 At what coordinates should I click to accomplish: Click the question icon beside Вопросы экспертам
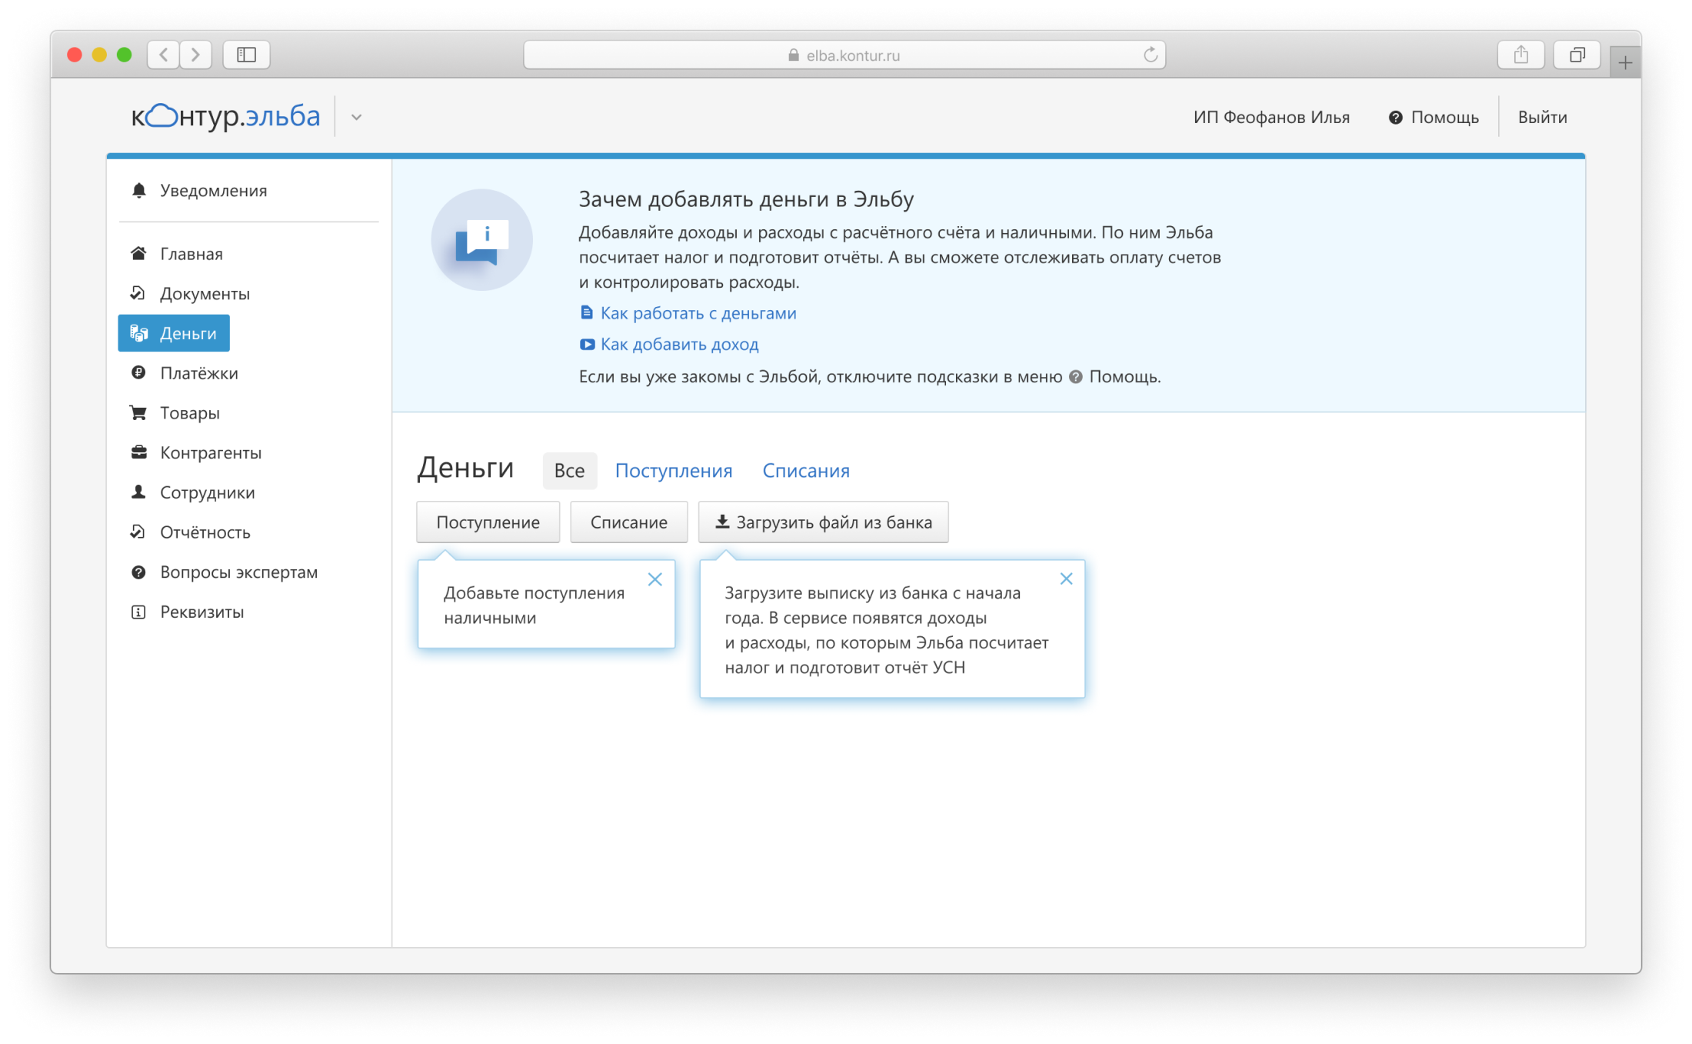point(138,572)
